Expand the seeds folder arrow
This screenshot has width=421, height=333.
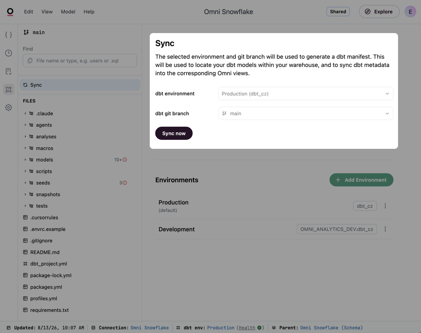25,183
